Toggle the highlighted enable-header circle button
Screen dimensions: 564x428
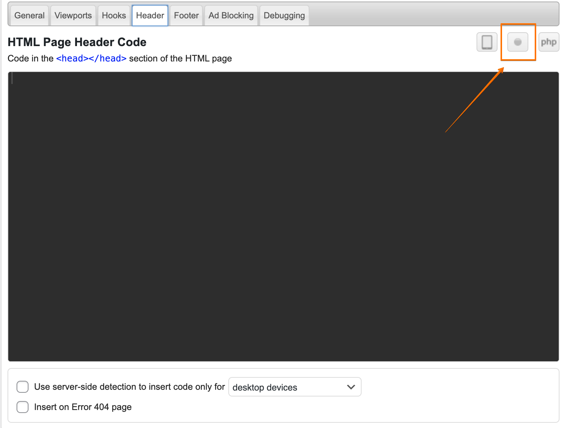click(517, 42)
